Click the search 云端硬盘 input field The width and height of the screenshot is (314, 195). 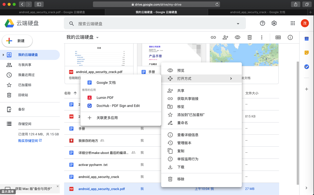[x=155, y=24]
